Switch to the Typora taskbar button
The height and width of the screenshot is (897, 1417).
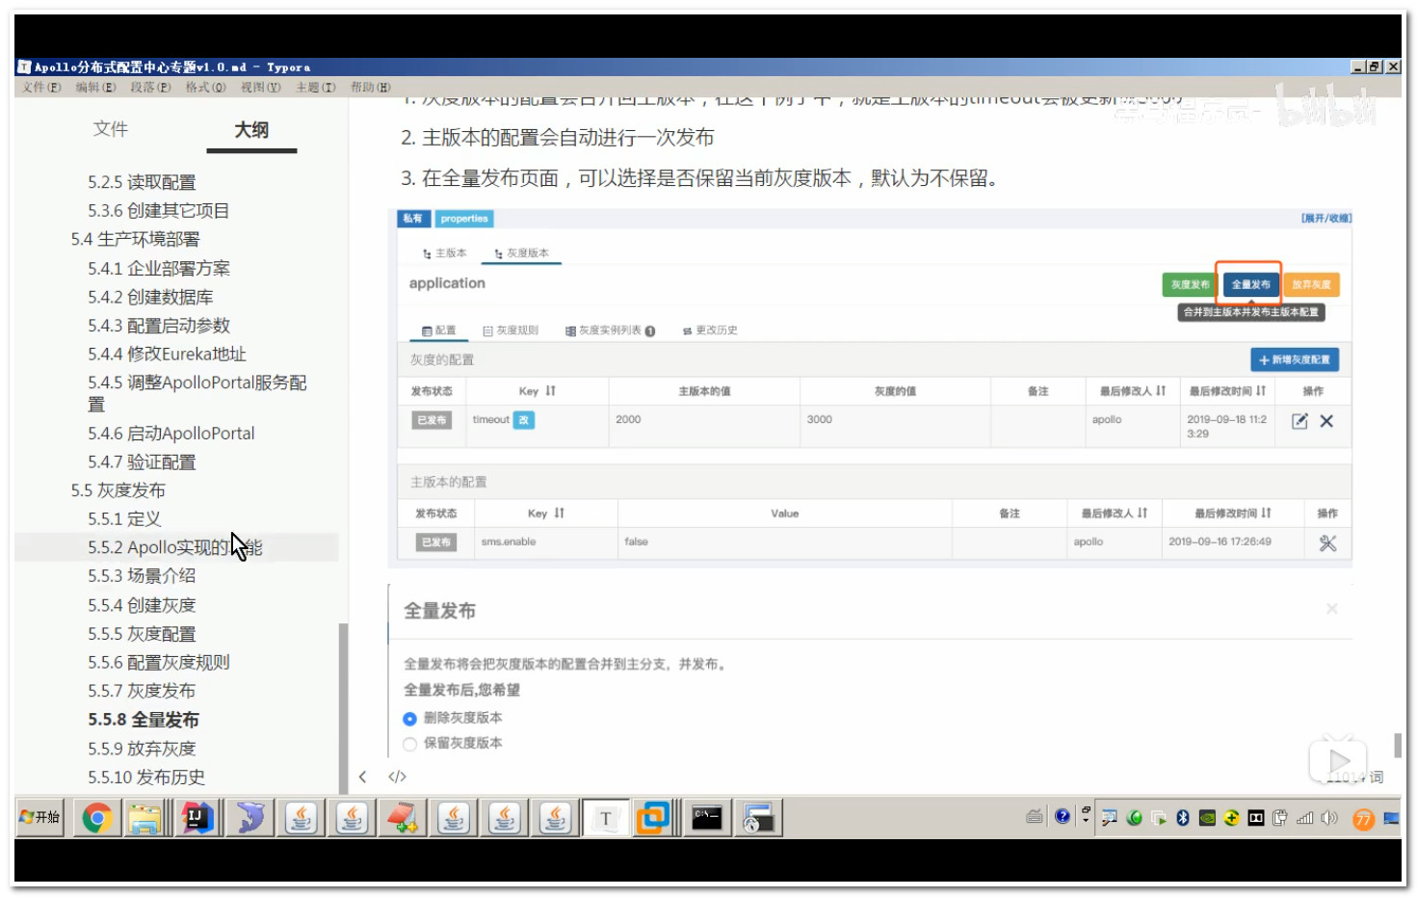click(606, 818)
